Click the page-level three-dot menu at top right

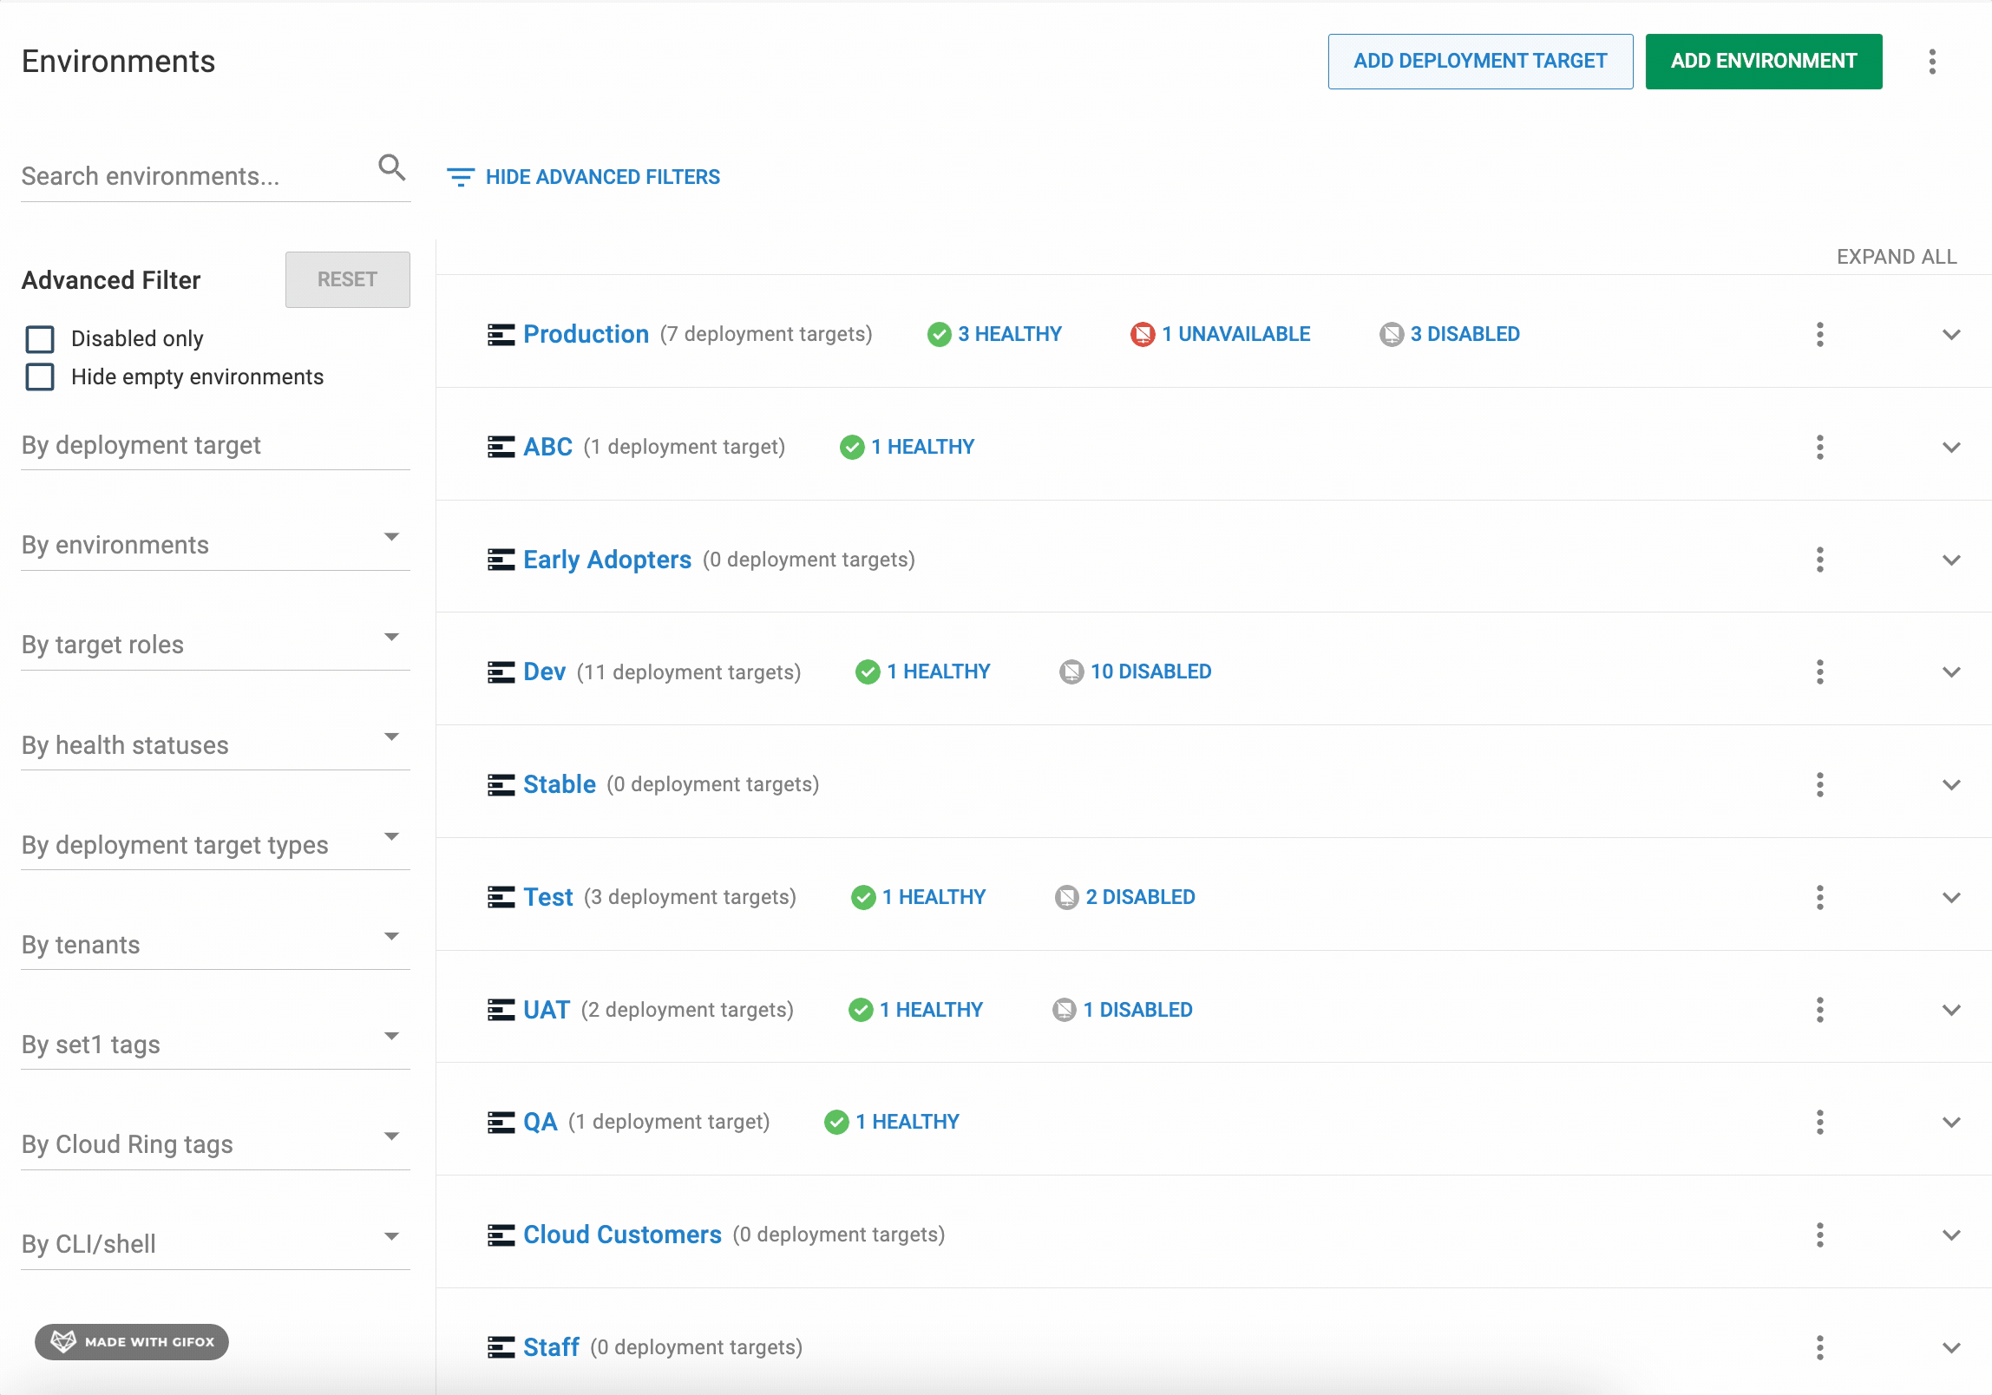click(x=1932, y=61)
